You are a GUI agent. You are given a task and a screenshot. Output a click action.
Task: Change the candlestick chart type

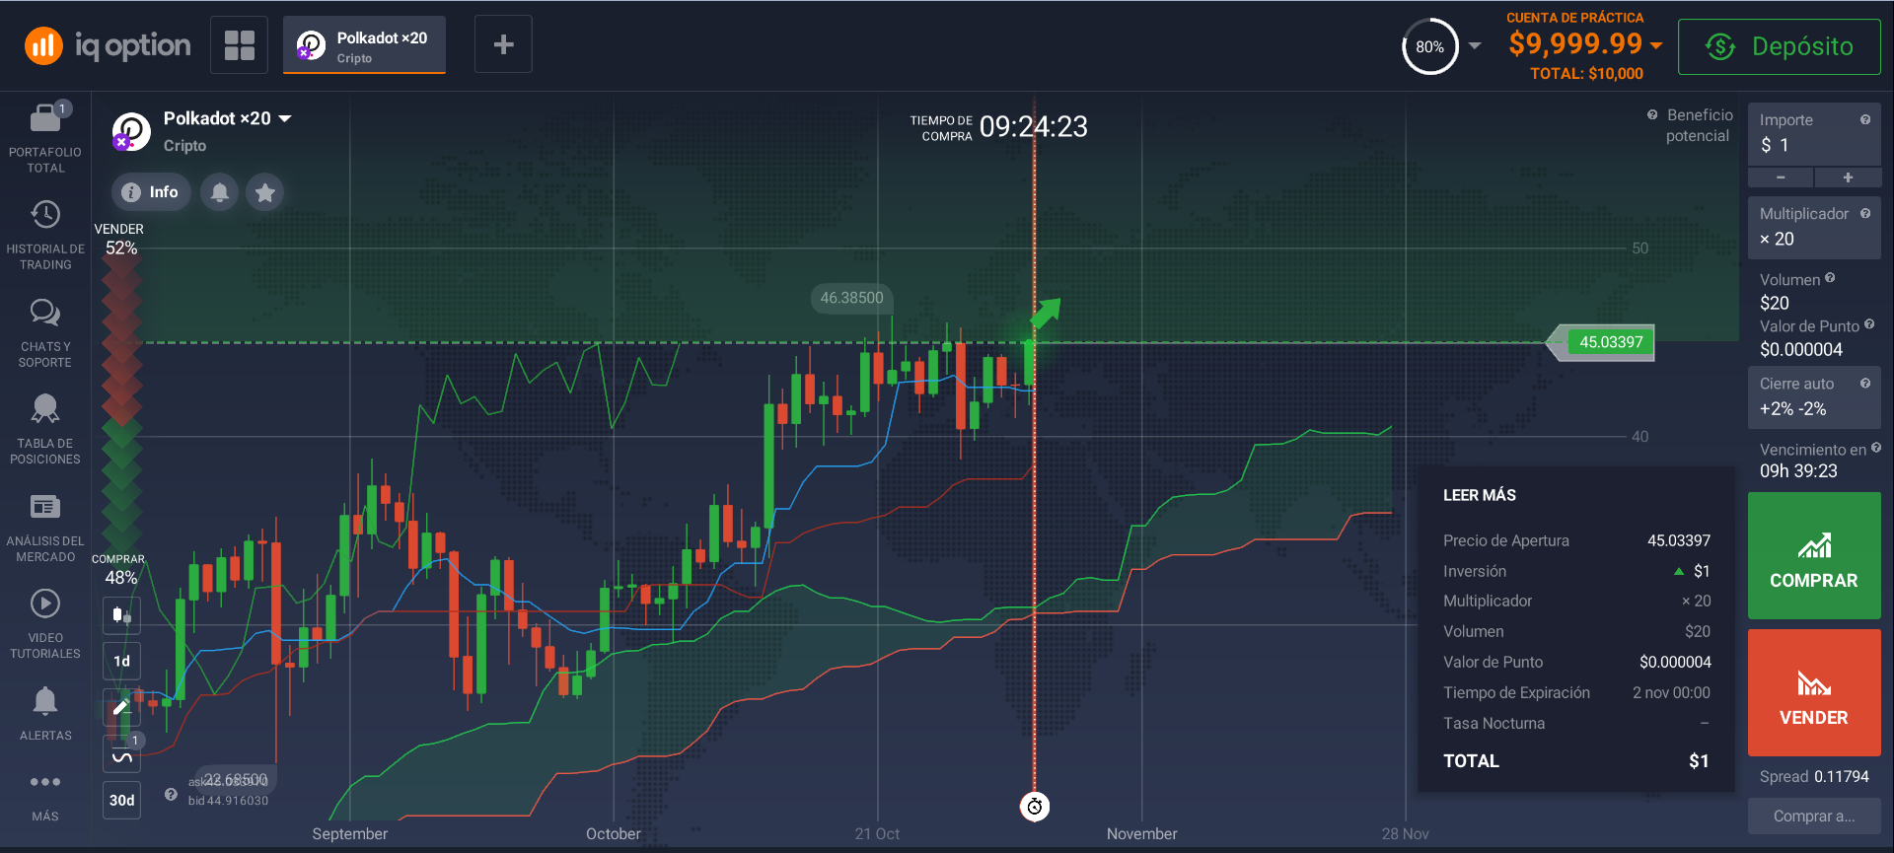pos(121,615)
